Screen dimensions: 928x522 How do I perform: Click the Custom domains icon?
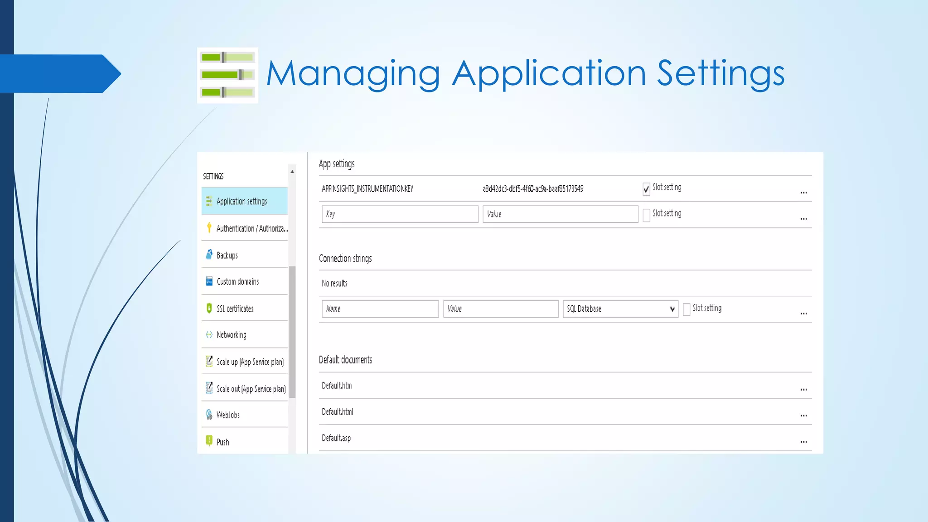click(209, 281)
